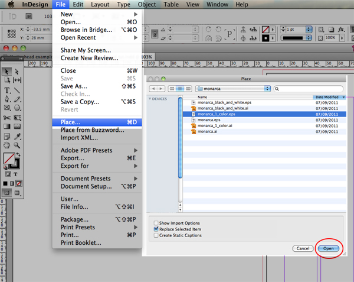Click the Fill swatch in the toolbox

point(9,158)
